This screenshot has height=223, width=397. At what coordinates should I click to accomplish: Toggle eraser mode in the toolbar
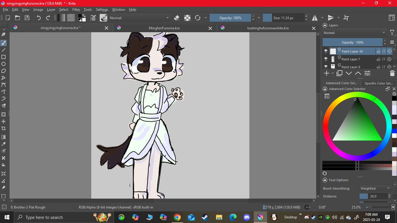coord(176,18)
